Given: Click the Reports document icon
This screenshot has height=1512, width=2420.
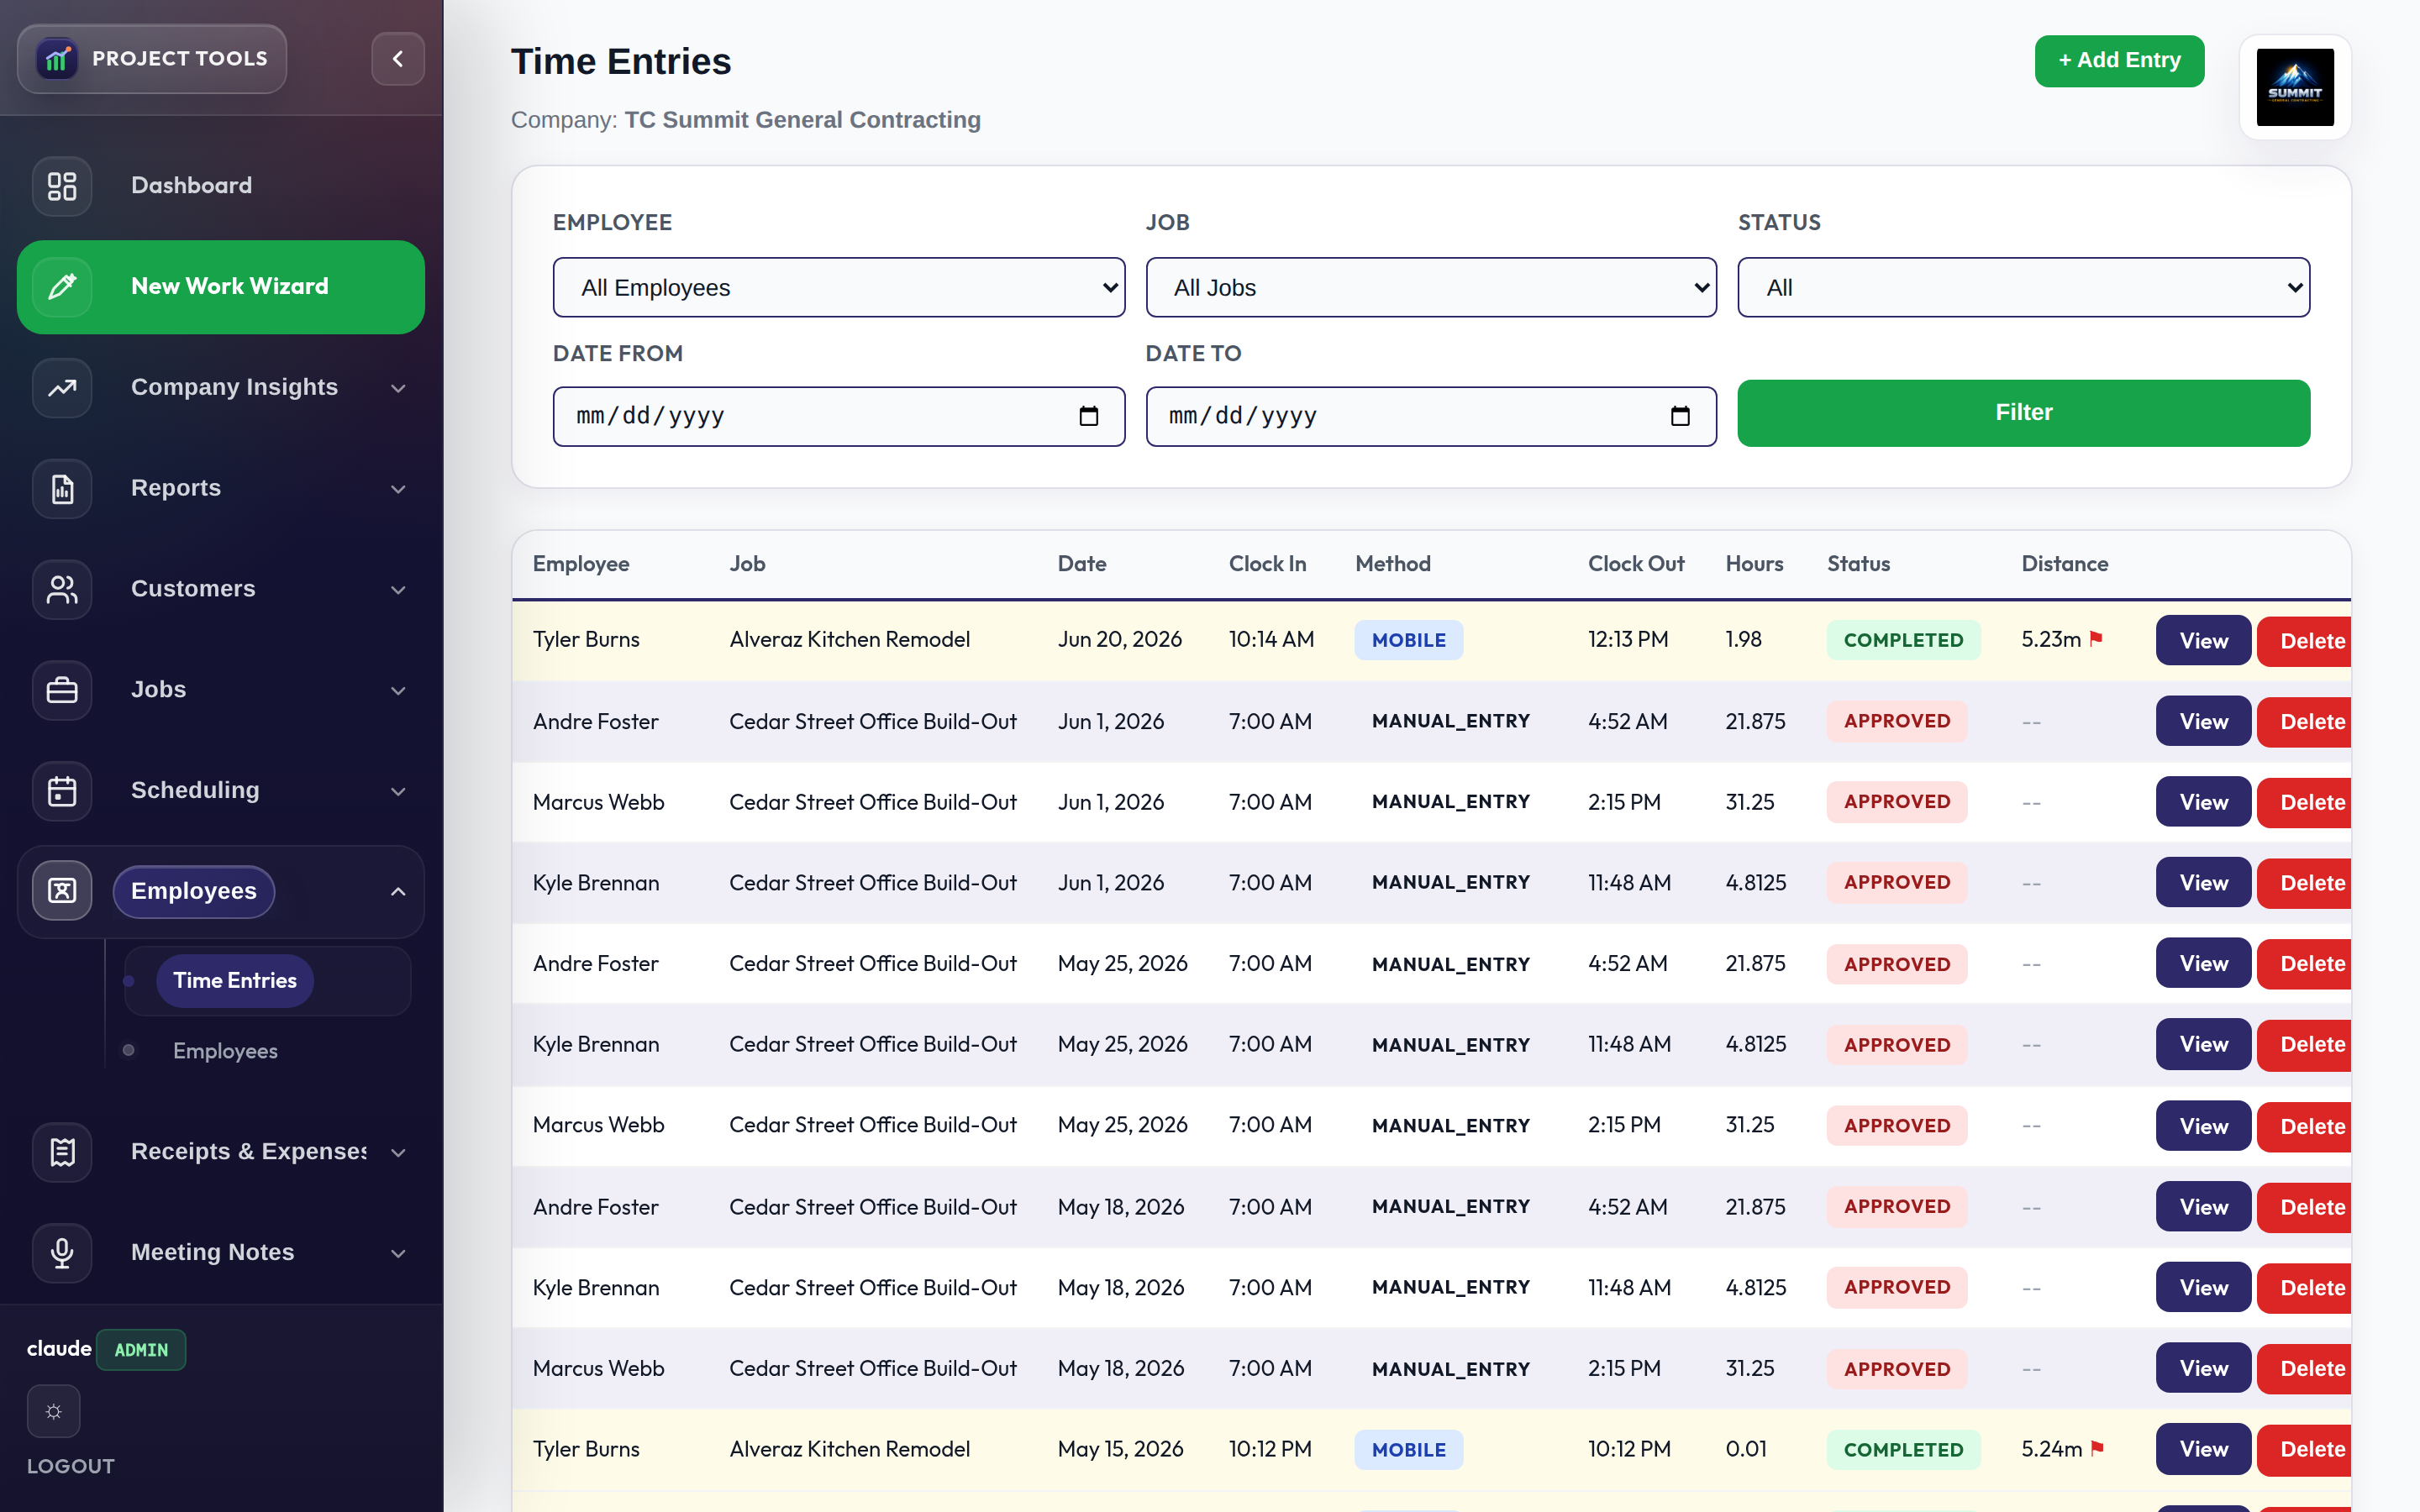Looking at the screenshot, I should point(62,489).
